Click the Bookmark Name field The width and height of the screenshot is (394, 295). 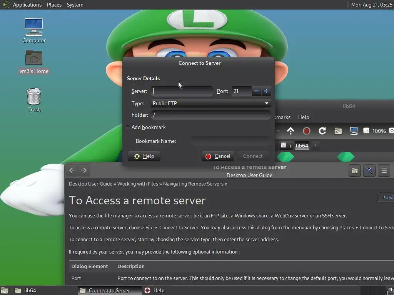pyautogui.click(x=230, y=141)
